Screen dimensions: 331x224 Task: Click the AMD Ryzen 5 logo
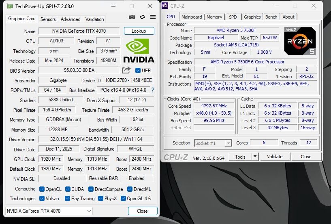[300, 41]
